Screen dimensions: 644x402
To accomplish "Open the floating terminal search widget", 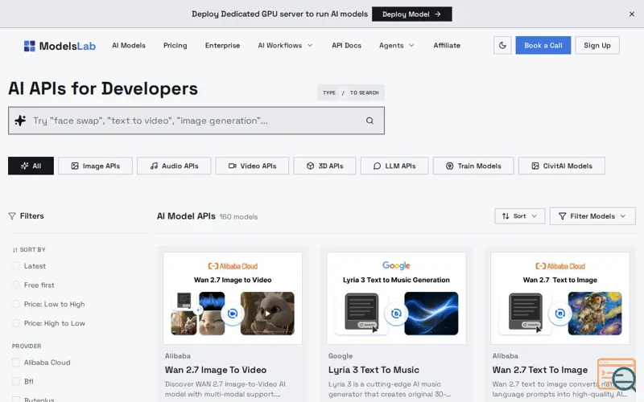I will [x=617, y=375].
